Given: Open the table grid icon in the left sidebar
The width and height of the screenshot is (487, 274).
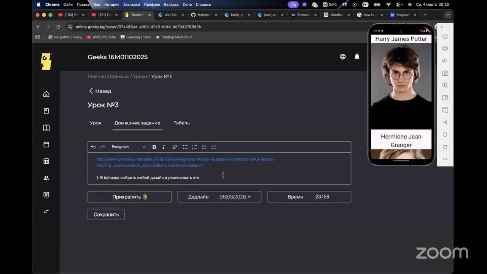Looking at the screenshot, I should coord(46,161).
